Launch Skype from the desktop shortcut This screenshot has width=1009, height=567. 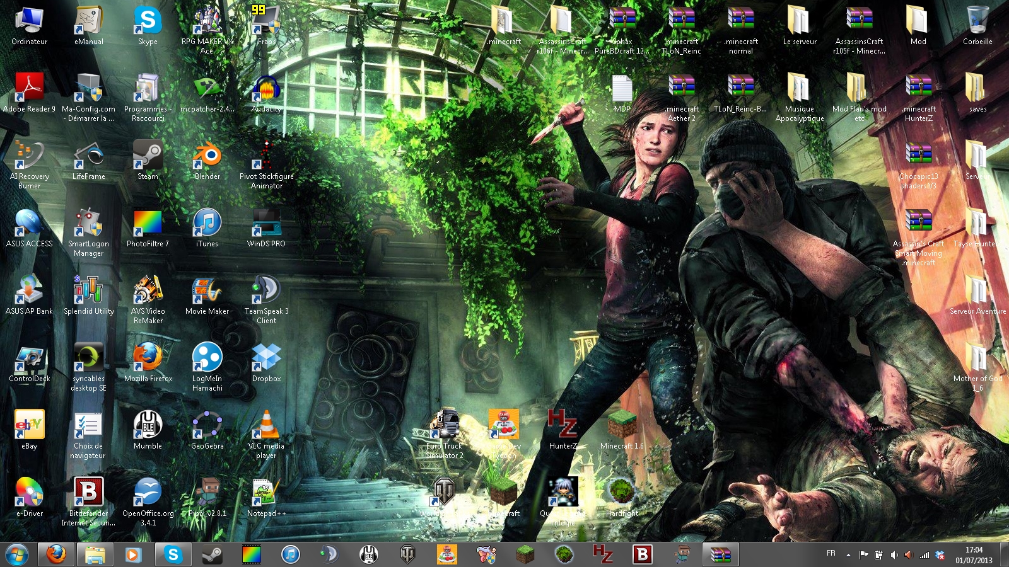148,25
